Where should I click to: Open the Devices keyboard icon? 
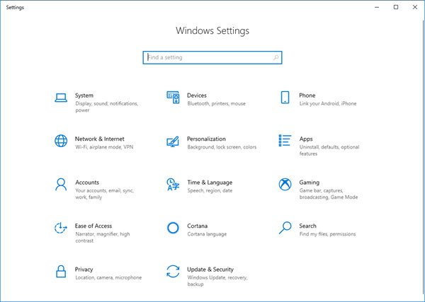(x=173, y=96)
